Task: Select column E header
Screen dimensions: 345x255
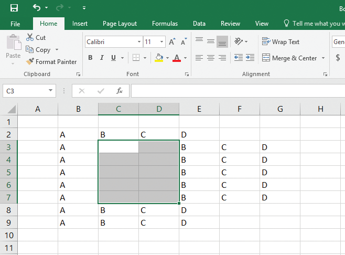Action: pos(199,109)
